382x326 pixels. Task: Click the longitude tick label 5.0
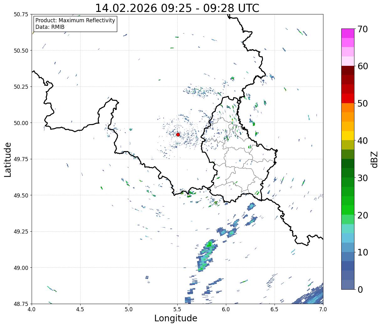[x=129, y=309]
